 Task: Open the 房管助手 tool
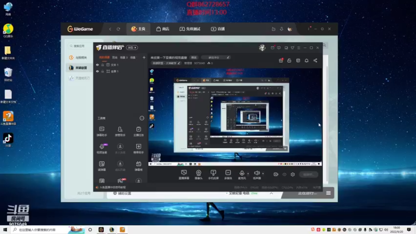(120, 132)
